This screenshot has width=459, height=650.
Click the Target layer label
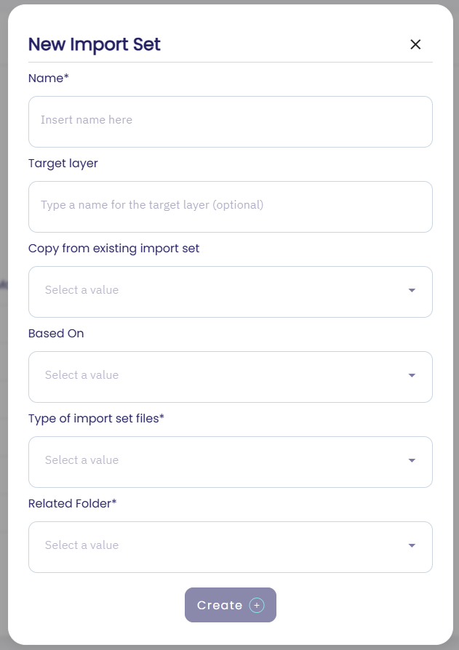pos(63,163)
